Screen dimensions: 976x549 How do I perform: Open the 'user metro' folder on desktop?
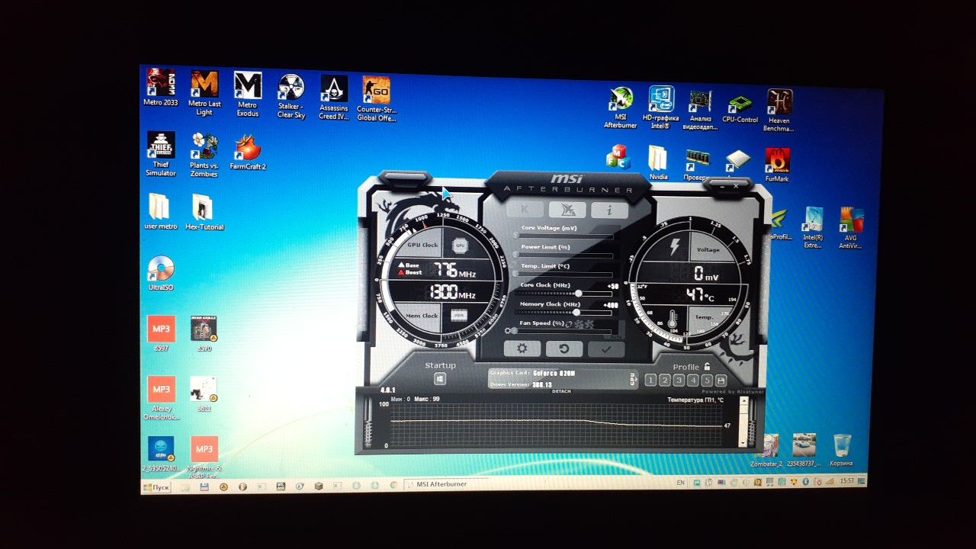[160, 212]
